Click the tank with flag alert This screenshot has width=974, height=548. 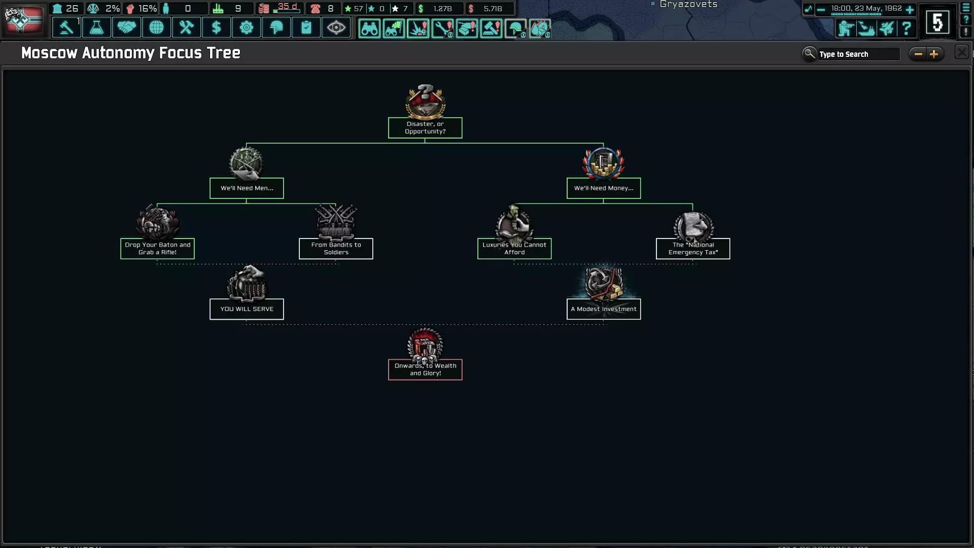pyautogui.click(x=394, y=28)
